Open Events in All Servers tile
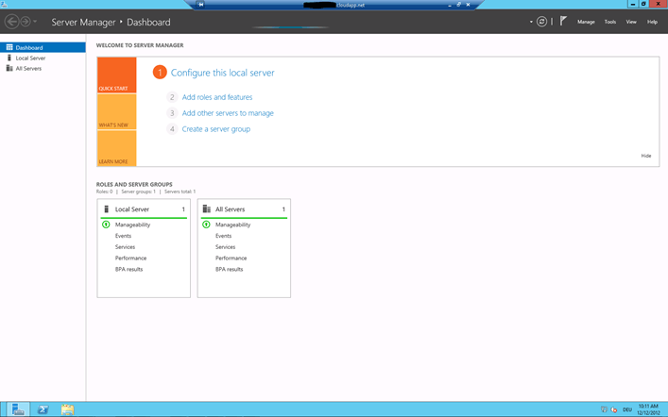The height and width of the screenshot is (417, 668). (x=223, y=236)
